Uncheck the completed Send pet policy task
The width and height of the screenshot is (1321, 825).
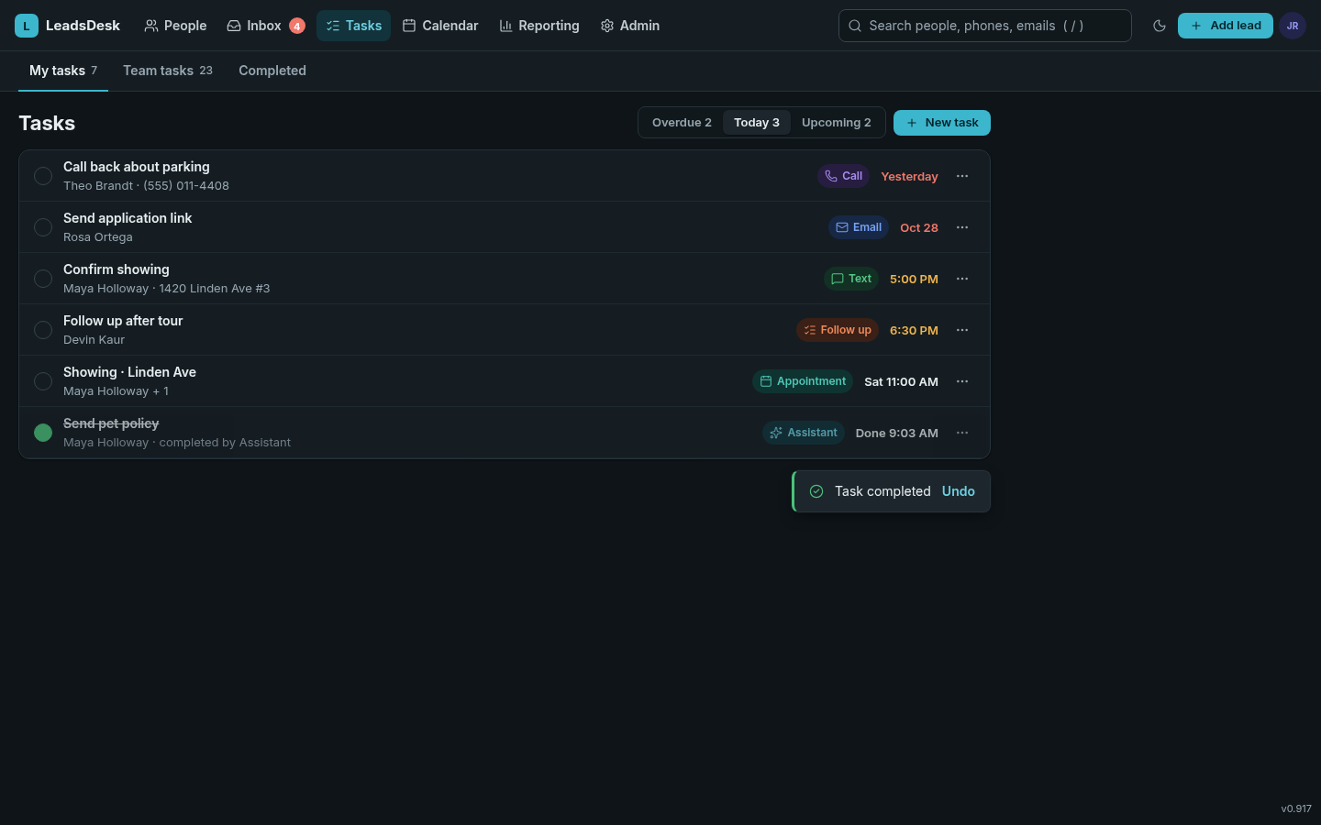(43, 433)
